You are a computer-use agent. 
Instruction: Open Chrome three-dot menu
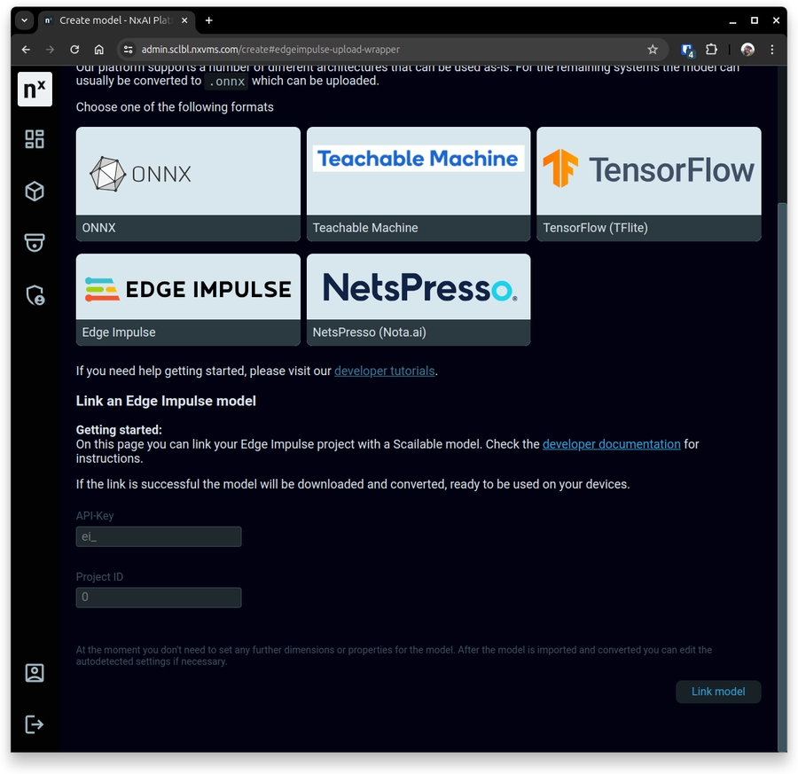(x=772, y=50)
